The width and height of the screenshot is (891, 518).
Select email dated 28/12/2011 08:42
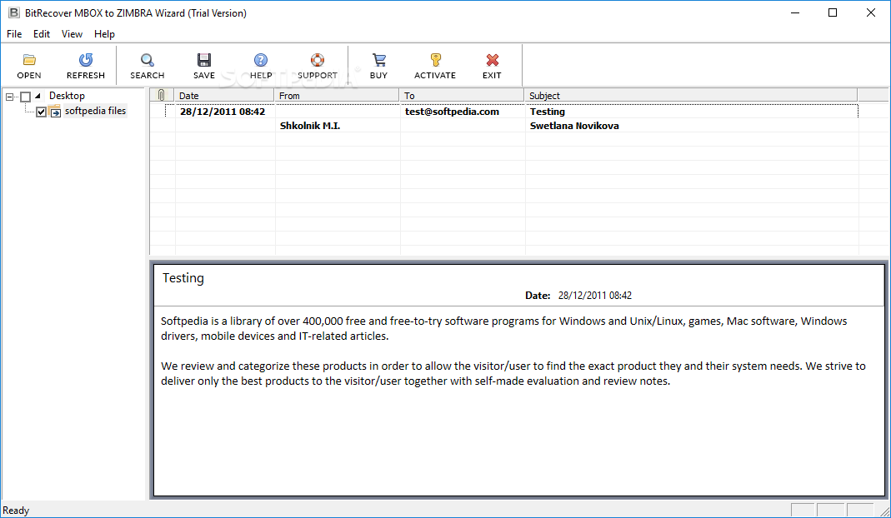(x=223, y=112)
